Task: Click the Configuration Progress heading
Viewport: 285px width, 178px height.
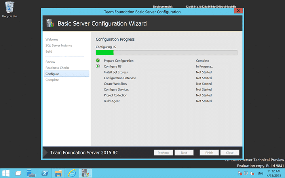Action: click(115, 39)
